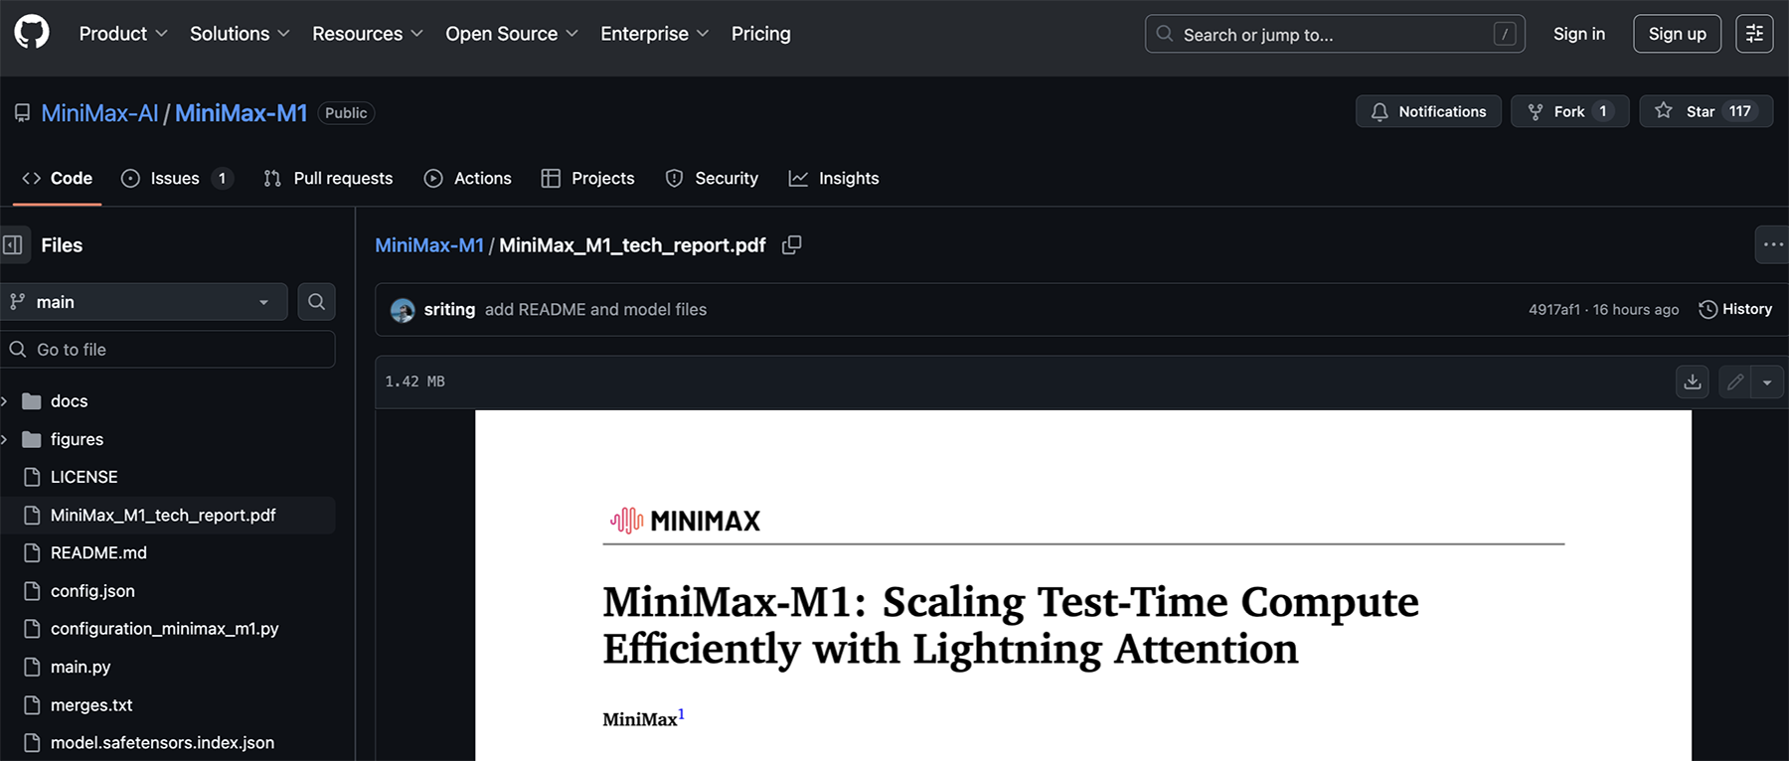Switch to the Issues tab
The height and width of the screenshot is (761, 1789).
(x=175, y=179)
